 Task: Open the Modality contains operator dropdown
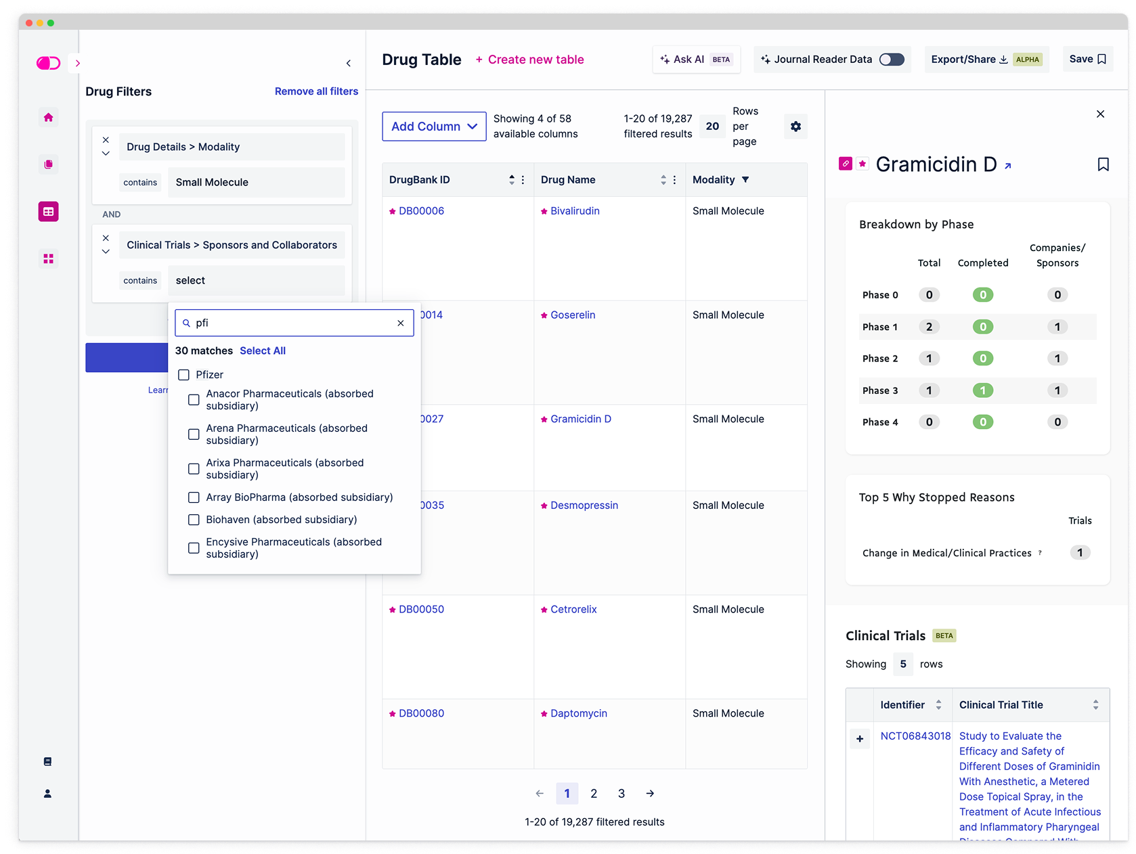click(x=140, y=182)
